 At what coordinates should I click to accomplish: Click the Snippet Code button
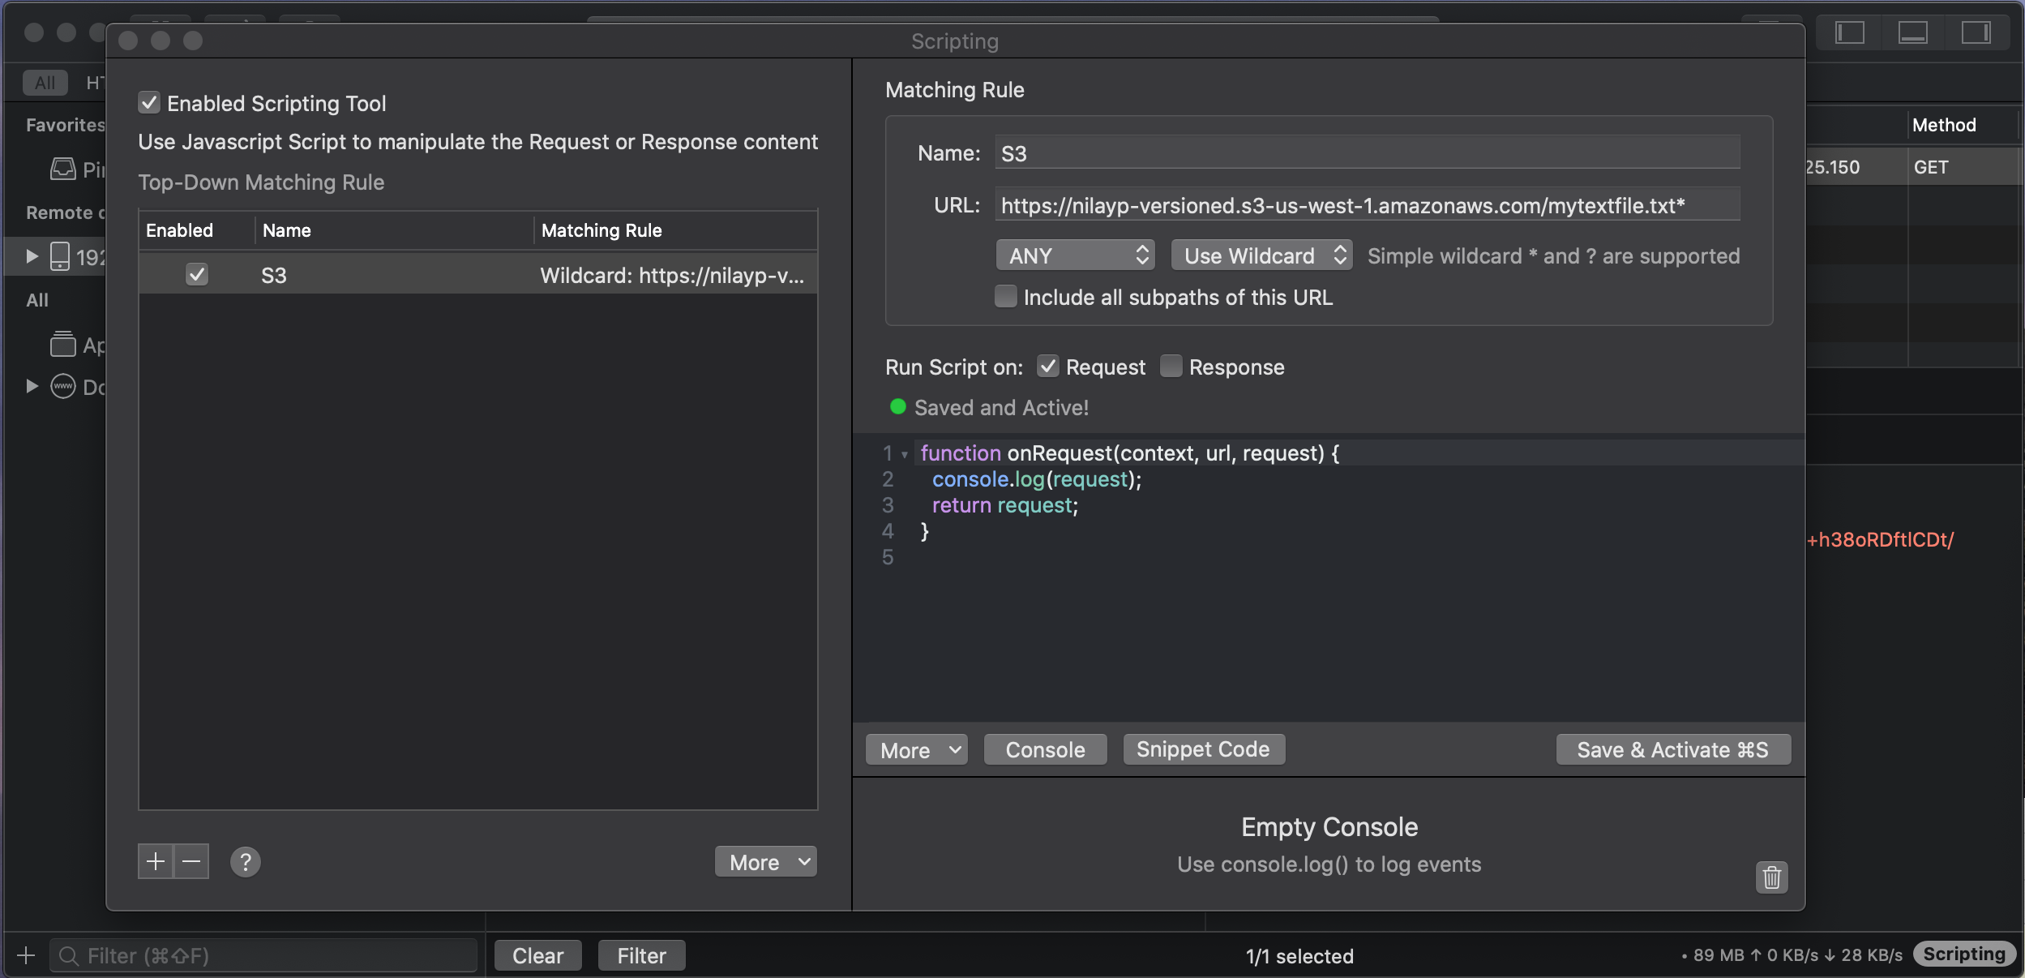click(1203, 749)
